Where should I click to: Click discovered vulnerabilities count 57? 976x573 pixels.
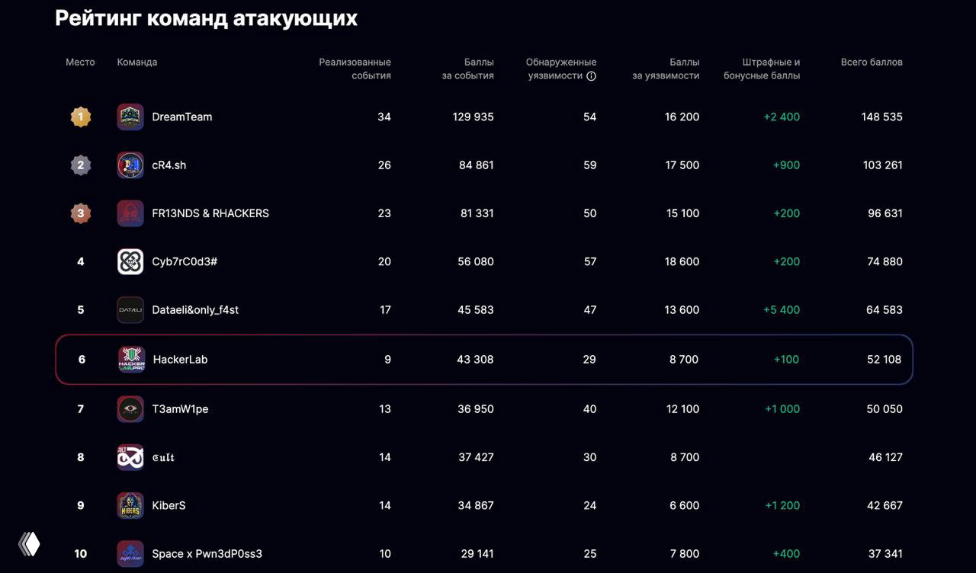(x=590, y=262)
